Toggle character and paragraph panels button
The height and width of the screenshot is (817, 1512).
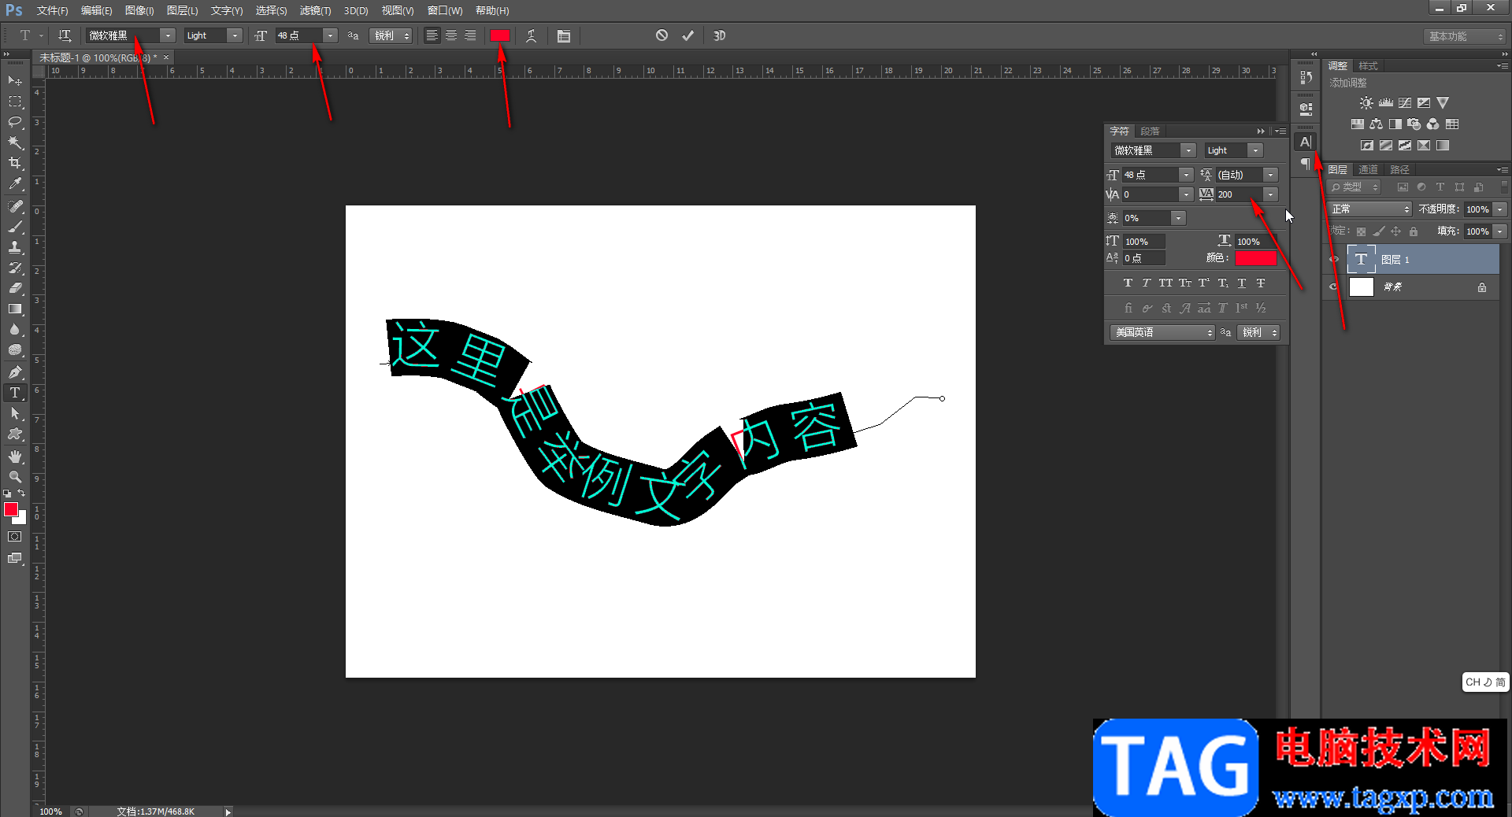564,35
